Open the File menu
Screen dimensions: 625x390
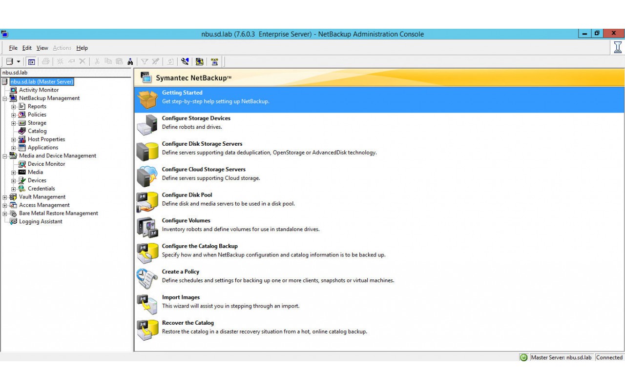13,48
